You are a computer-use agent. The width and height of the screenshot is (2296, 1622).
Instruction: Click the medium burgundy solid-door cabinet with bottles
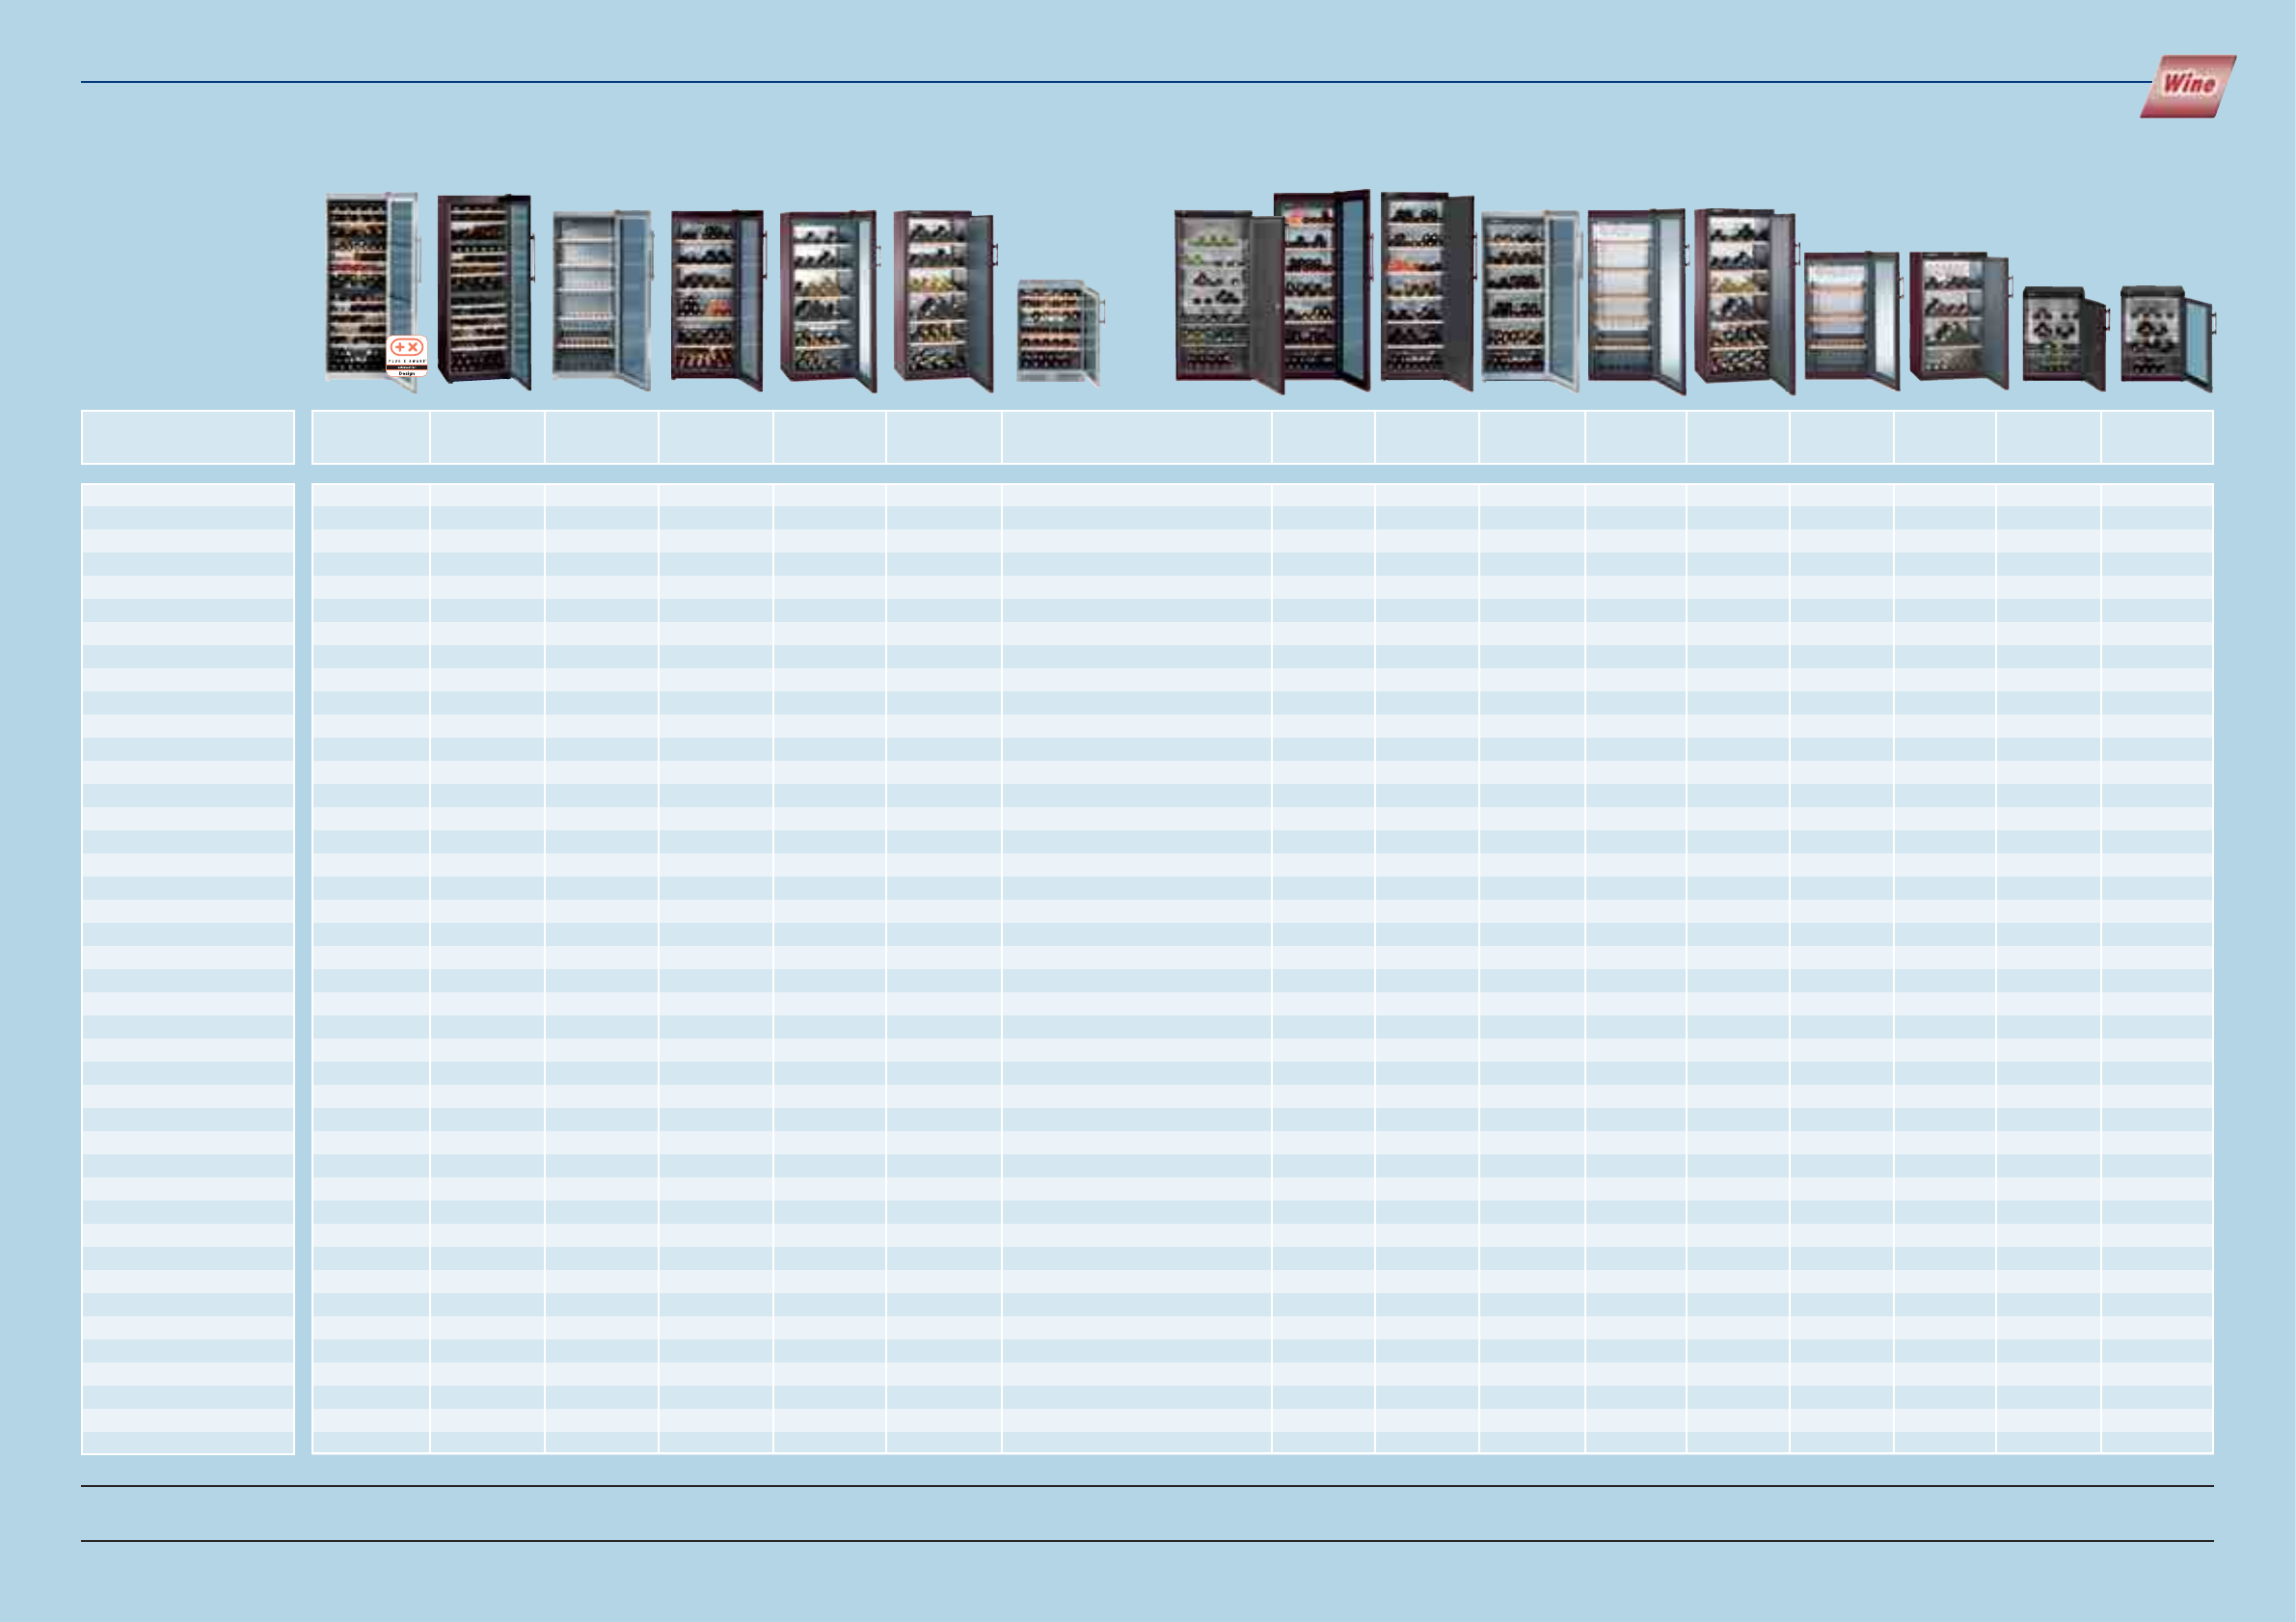coord(1958,318)
